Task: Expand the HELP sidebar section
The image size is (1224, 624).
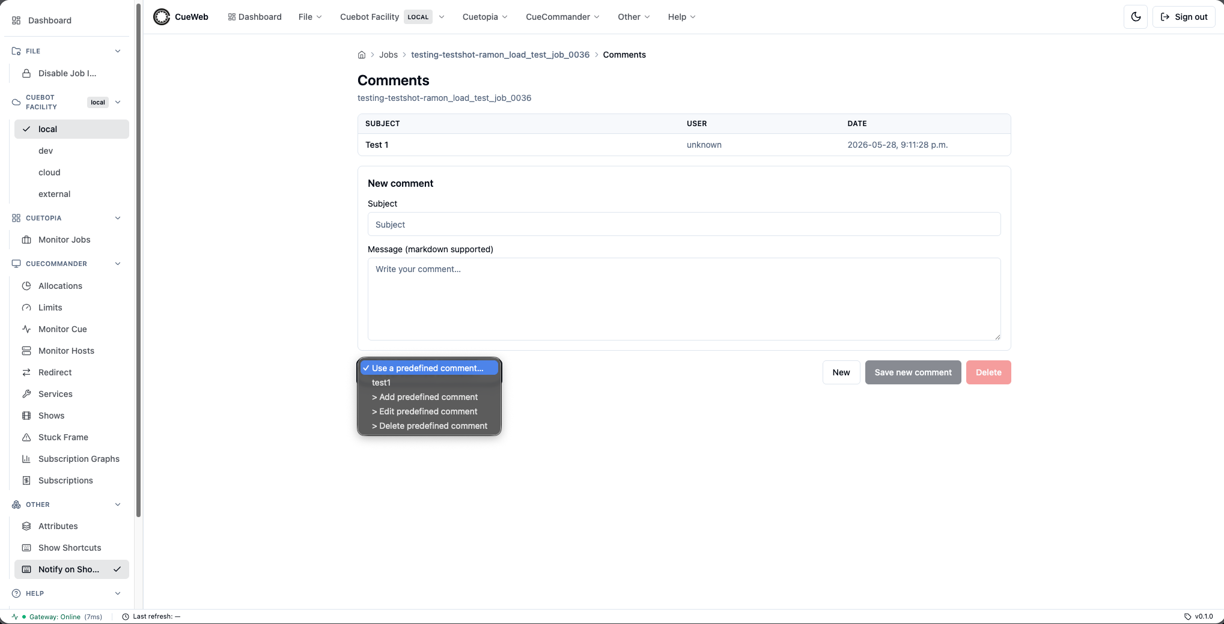Action: coord(118,593)
